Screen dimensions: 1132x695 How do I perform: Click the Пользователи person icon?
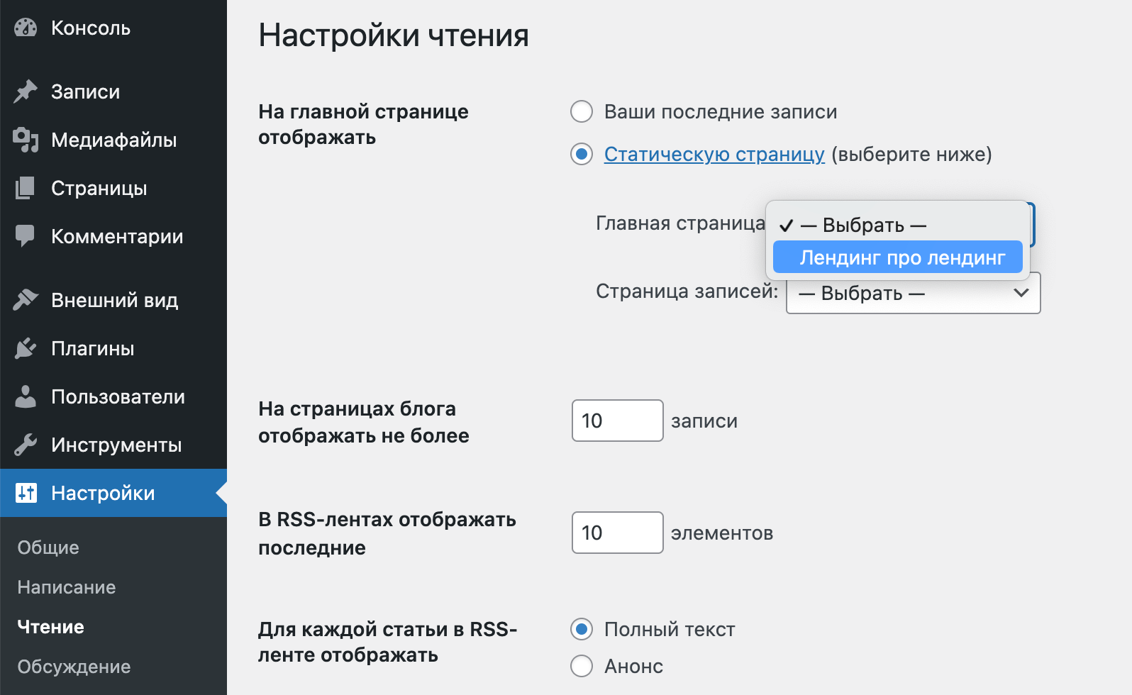point(26,396)
